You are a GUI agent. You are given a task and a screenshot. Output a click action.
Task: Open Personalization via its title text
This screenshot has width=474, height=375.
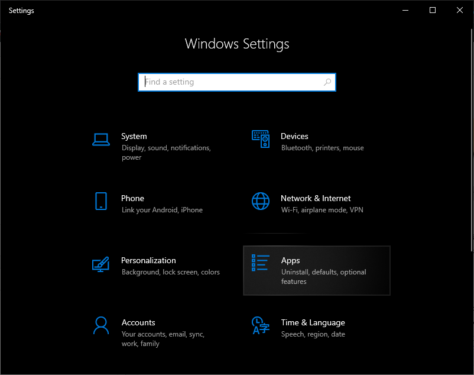point(148,260)
